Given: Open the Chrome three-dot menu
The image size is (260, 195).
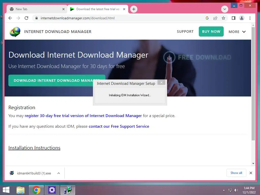Looking at the screenshot, I should [x=250, y=18].
